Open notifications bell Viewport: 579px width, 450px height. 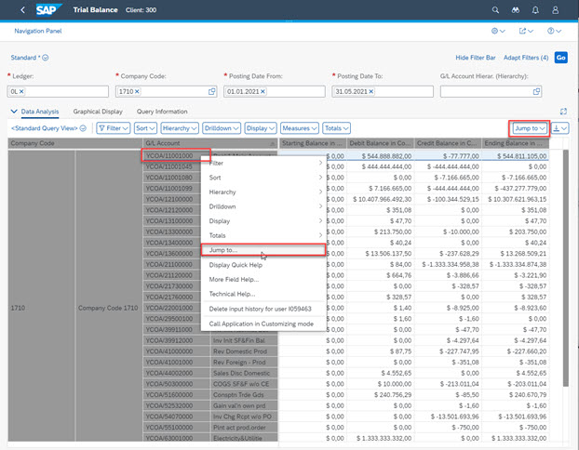535,10
